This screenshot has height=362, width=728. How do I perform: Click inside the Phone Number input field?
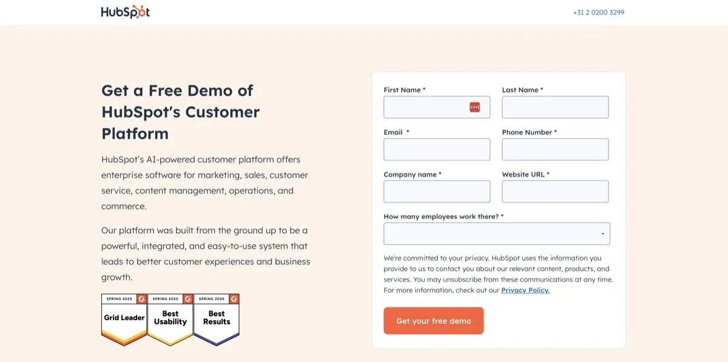[x=554, y=149]
